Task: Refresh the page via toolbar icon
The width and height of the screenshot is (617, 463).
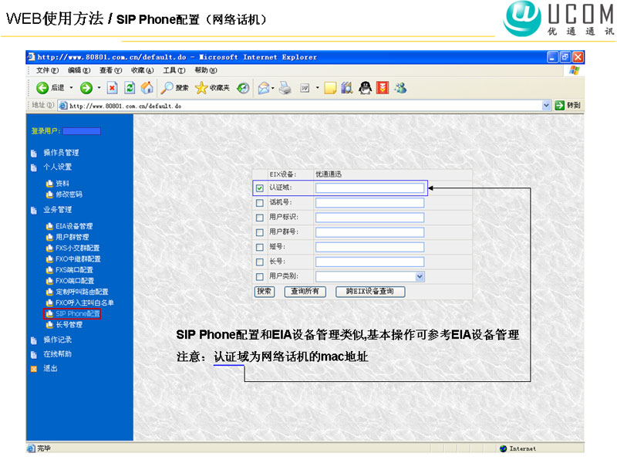Action: pyautogui.click(x=130, y=88)
